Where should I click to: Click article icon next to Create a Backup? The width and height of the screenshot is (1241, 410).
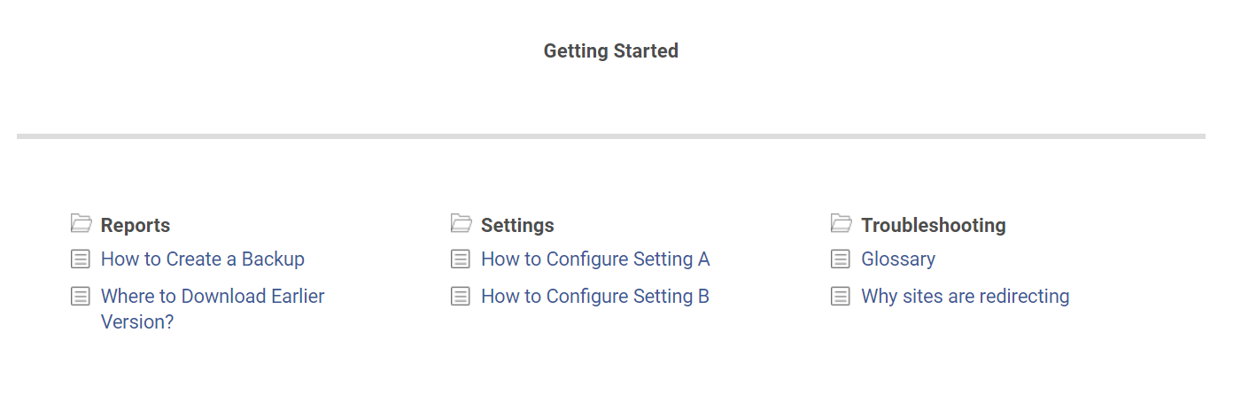81,259
